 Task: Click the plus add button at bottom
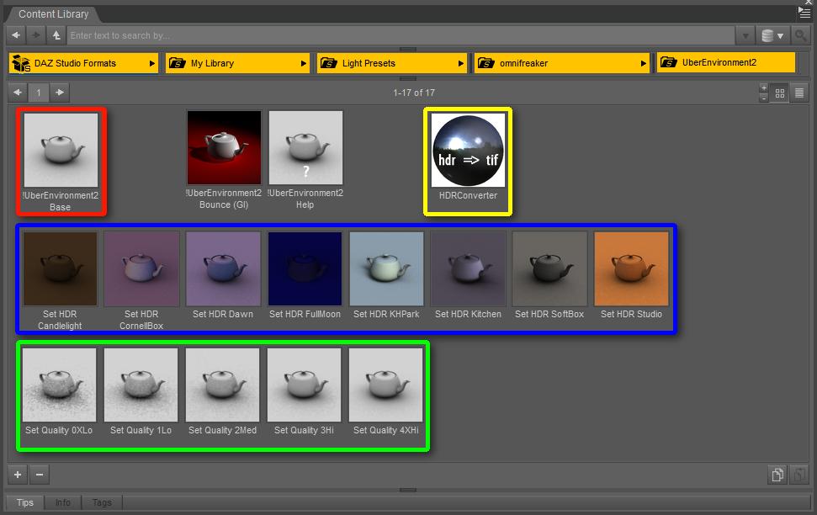click(x=18, y=475)
